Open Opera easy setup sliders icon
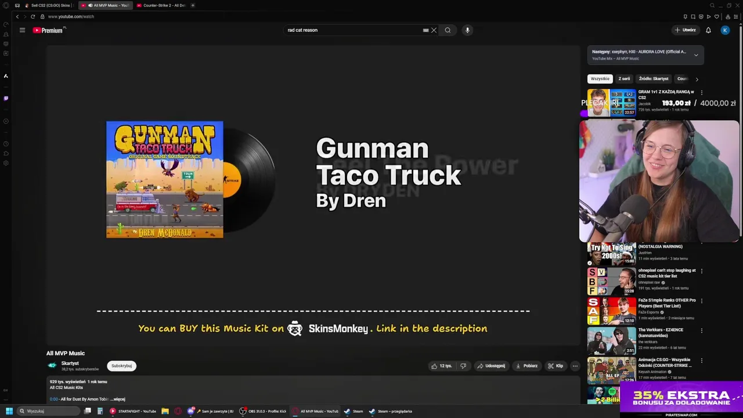 [736, 16]
